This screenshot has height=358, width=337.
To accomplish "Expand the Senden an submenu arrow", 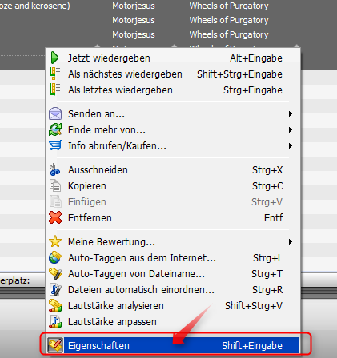I will click(291, 114).
